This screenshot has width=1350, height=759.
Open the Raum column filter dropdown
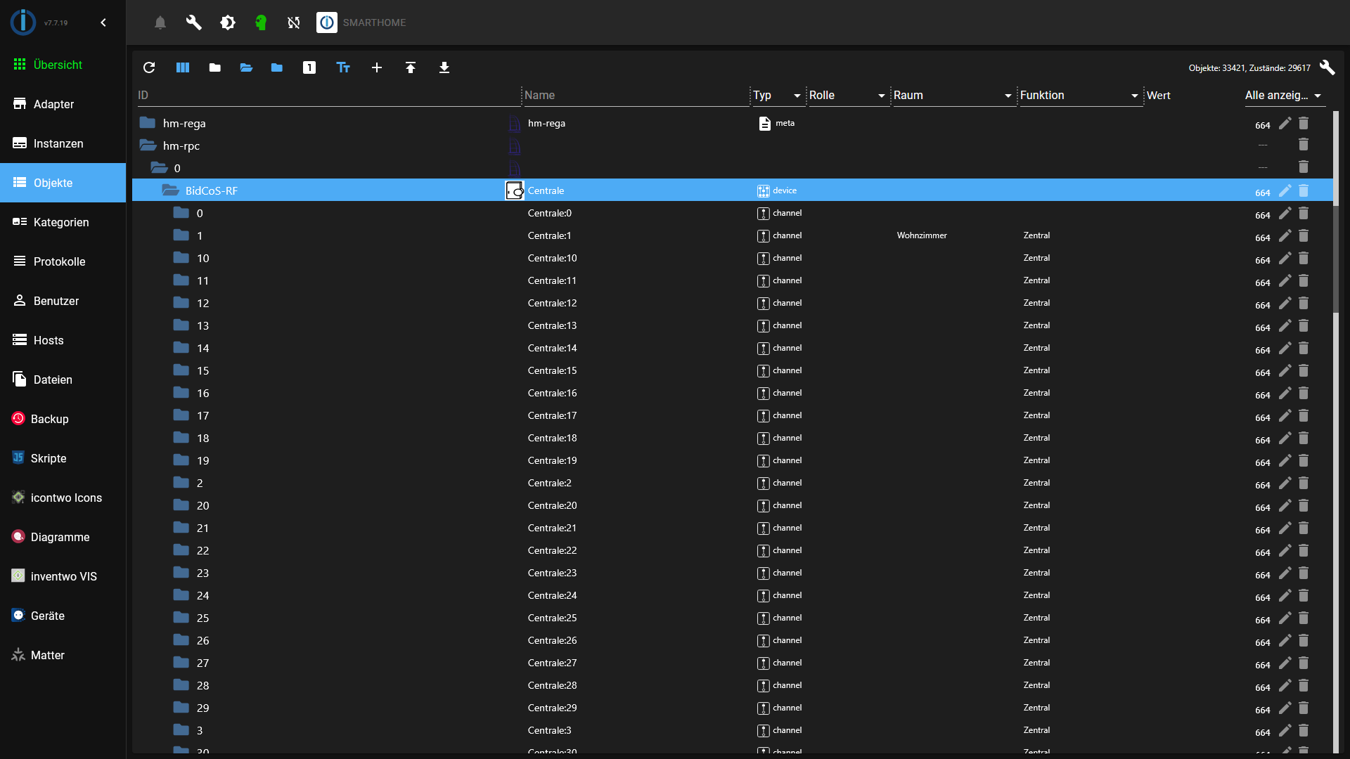click(1008, 96)
